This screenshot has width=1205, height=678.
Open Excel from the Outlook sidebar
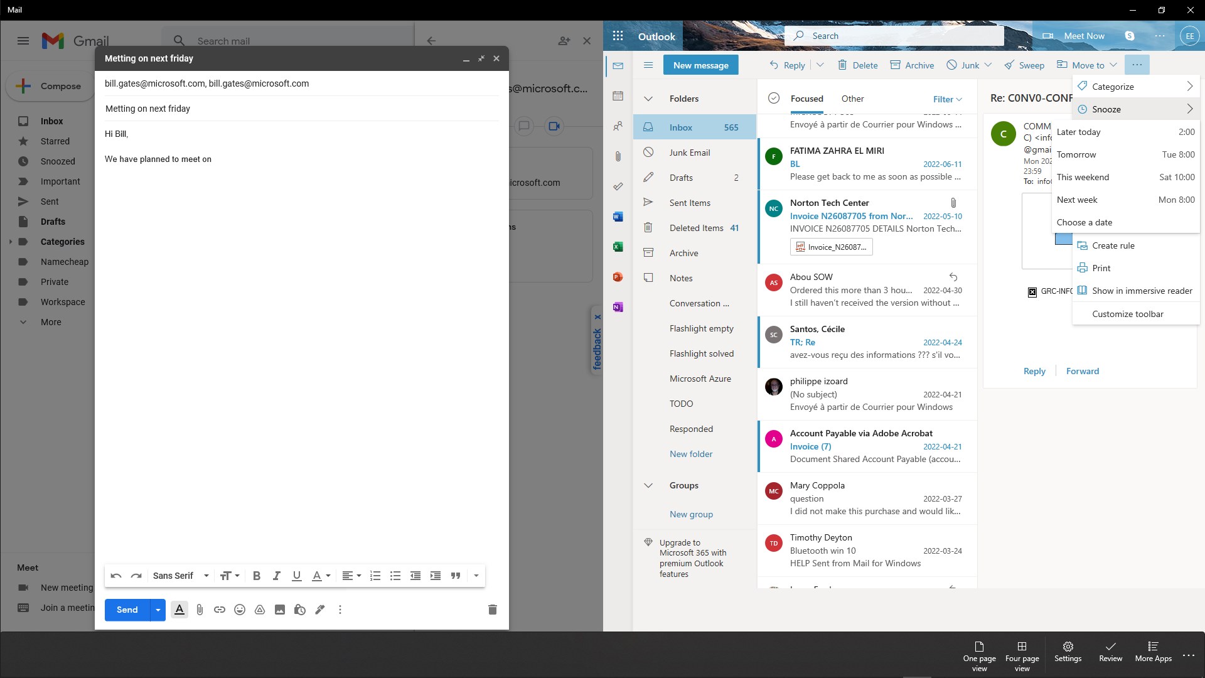point(618,246)
